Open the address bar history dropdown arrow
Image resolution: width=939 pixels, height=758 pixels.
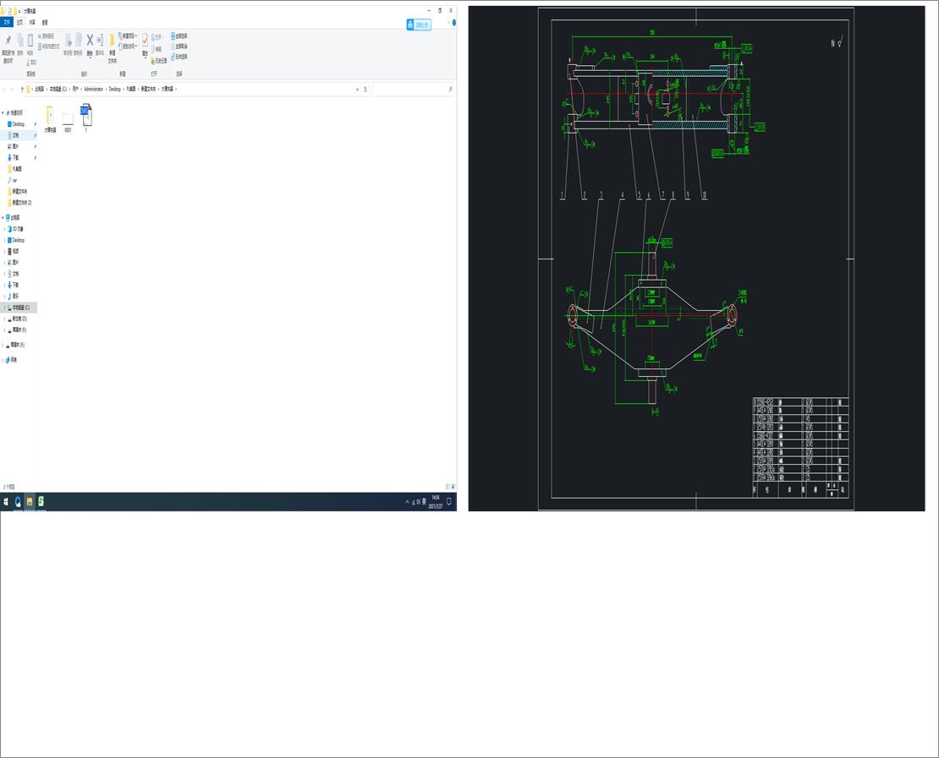[x=357, y=89]
